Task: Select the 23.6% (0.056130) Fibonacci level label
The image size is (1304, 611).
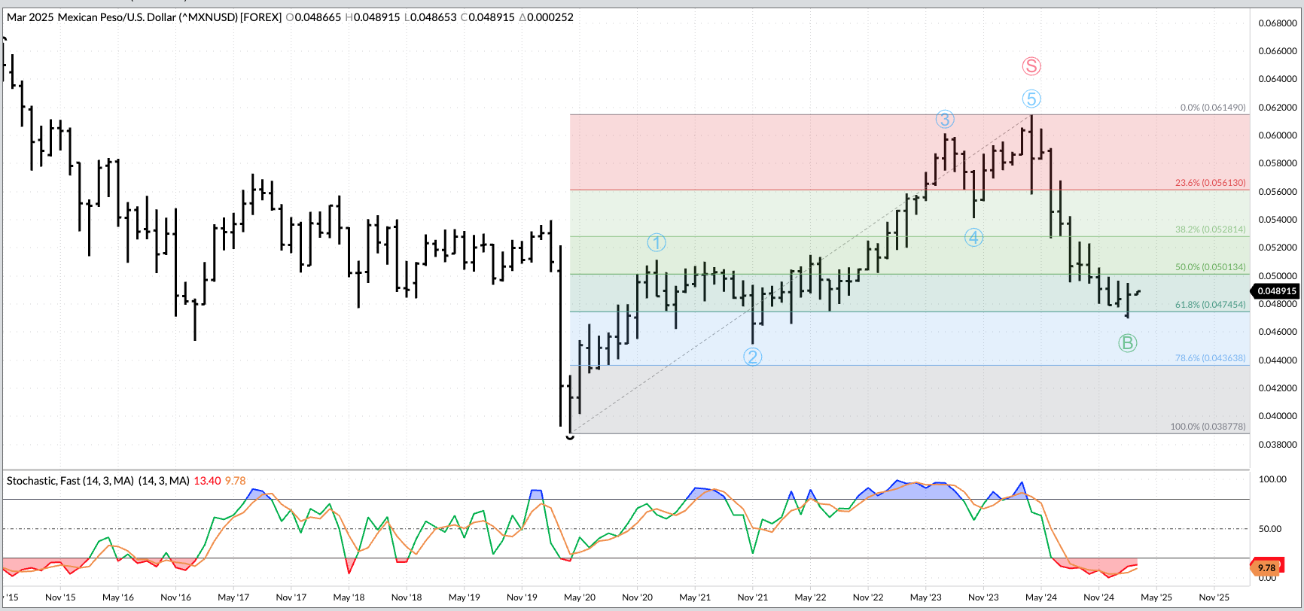Action: [x=1210, y=183]
